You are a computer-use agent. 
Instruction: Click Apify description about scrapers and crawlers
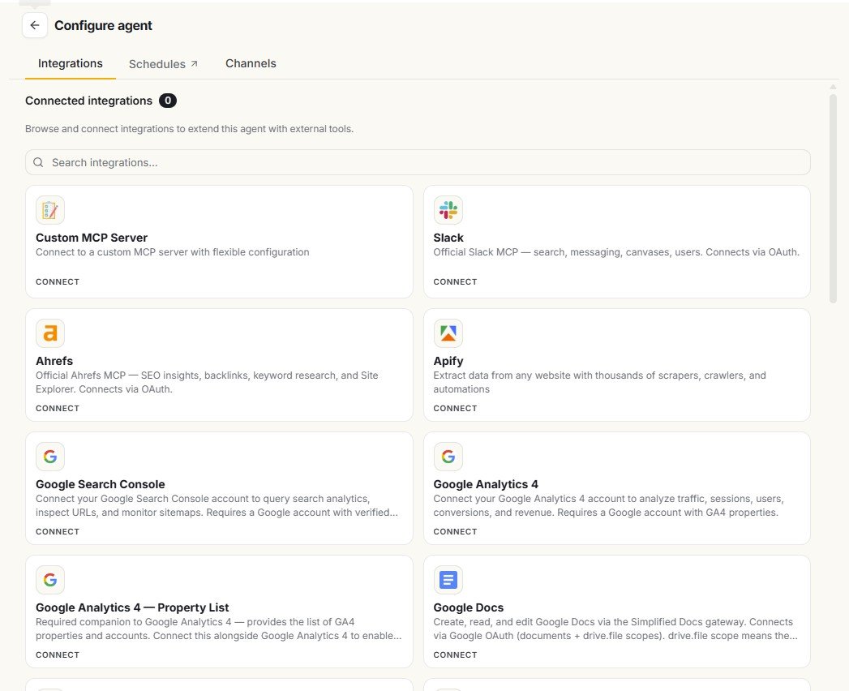click(x=599, y=382)
